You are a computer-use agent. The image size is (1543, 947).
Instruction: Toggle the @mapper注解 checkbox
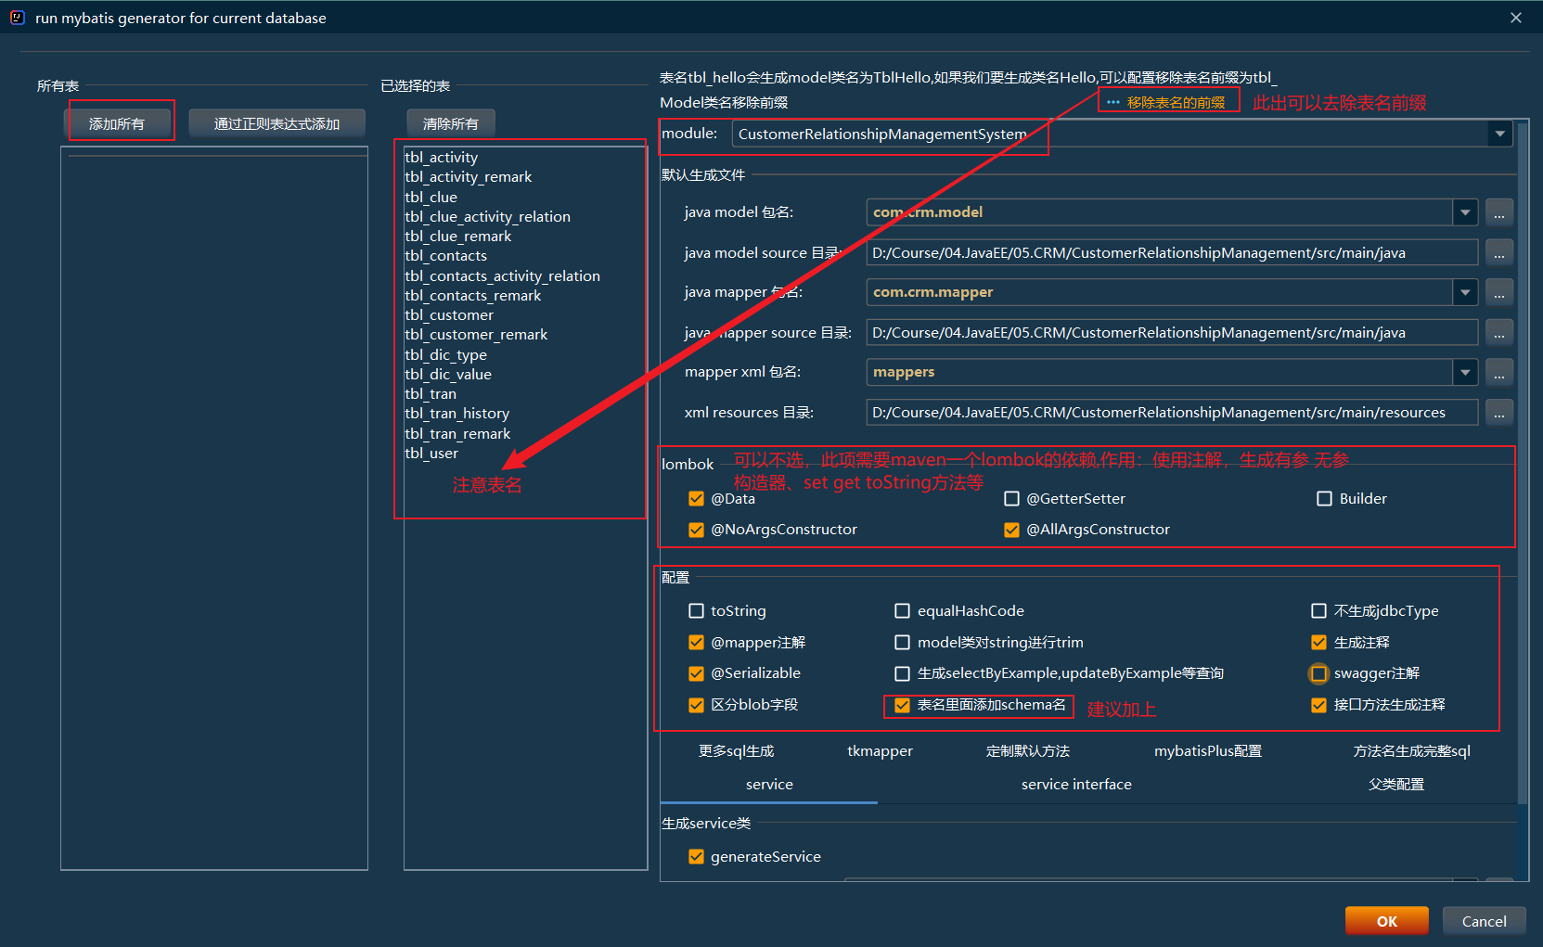click(x=696, y=642)
